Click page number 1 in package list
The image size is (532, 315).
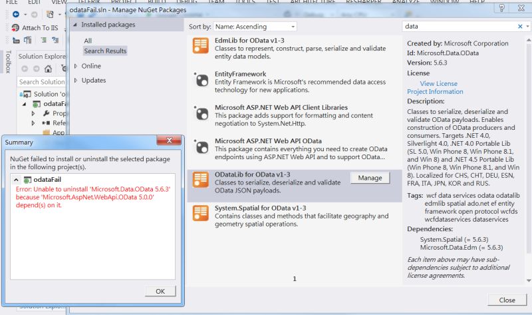click(295, 278)
